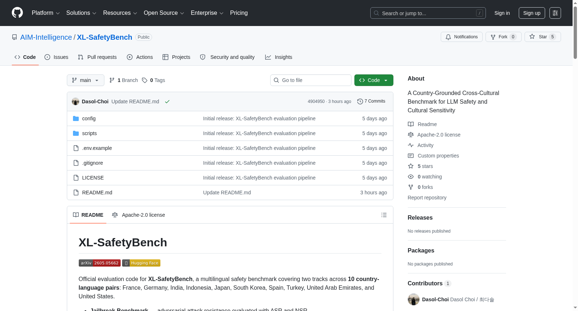Expand the Enterprise menu

pyautogui.click(x=207, y=13)
